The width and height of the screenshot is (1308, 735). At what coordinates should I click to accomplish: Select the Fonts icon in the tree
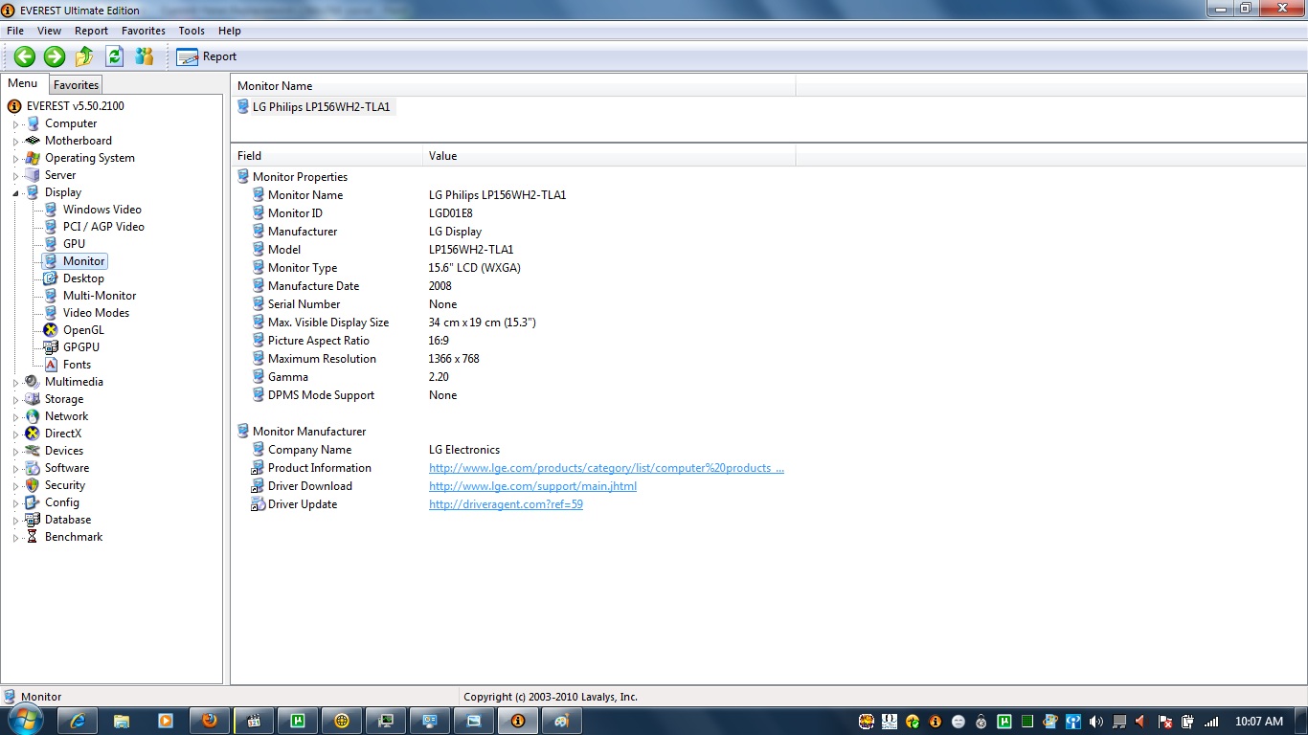[x=51, y=365]
